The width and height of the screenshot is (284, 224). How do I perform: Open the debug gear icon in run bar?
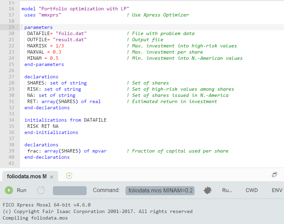point(208,190)
